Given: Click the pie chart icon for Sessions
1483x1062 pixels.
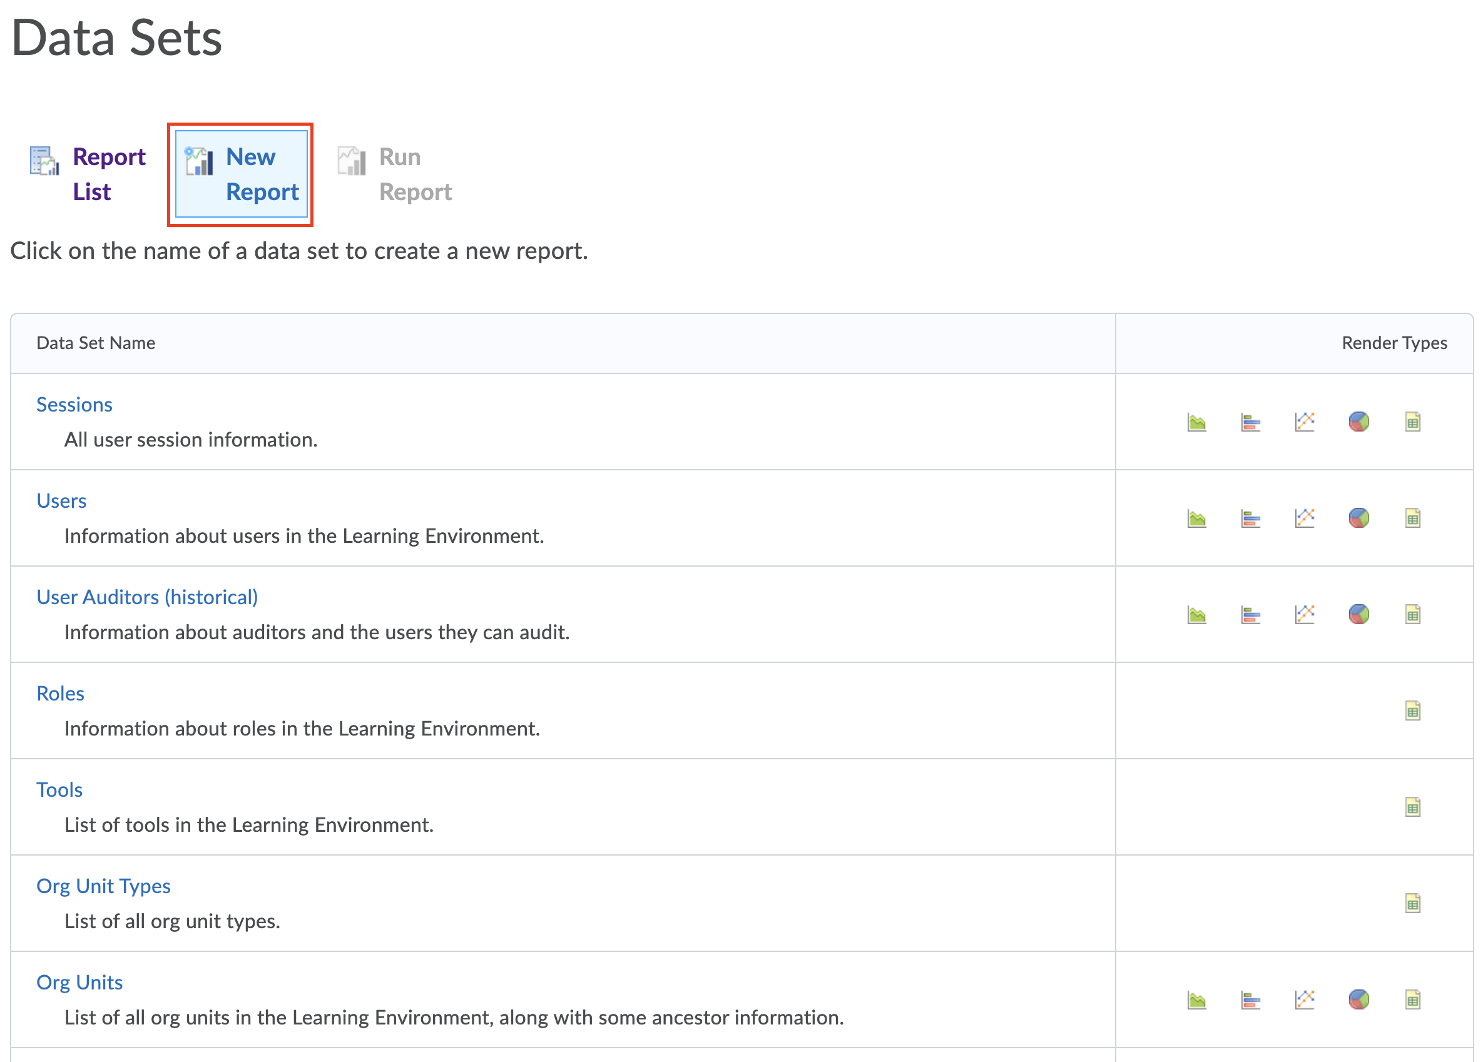Looking at the screenshot, I should click(1358, 422).
